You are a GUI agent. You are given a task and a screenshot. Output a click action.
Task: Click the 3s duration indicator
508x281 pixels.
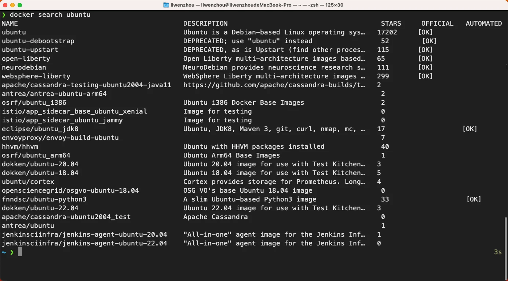click(498, 252)
